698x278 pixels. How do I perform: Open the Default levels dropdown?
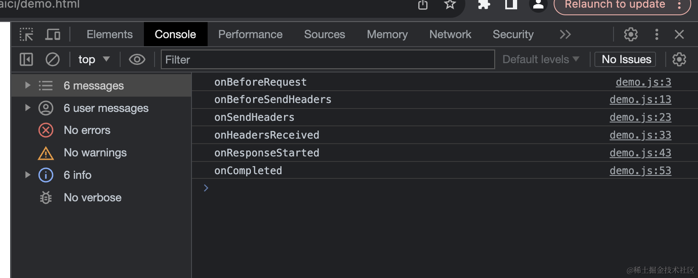point(540,59)
